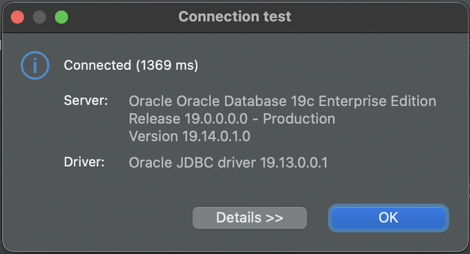The image size is (470, 254).
Task: Click the word Production in the release line
Action: pyautogui.click(x=299, y=119)
